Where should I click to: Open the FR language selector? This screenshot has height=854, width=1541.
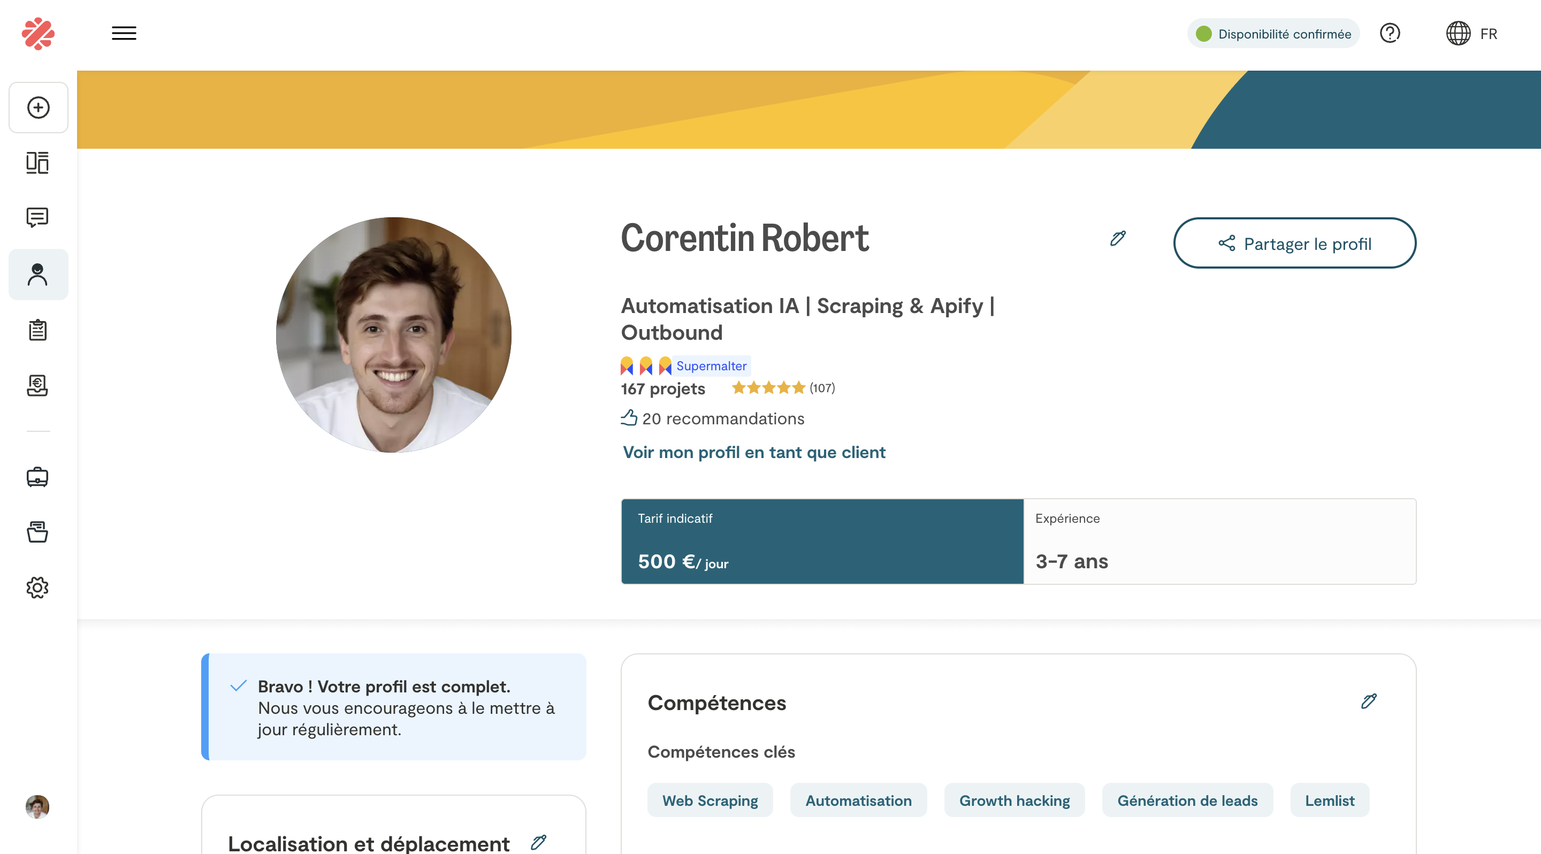[x=1471, y=34]
